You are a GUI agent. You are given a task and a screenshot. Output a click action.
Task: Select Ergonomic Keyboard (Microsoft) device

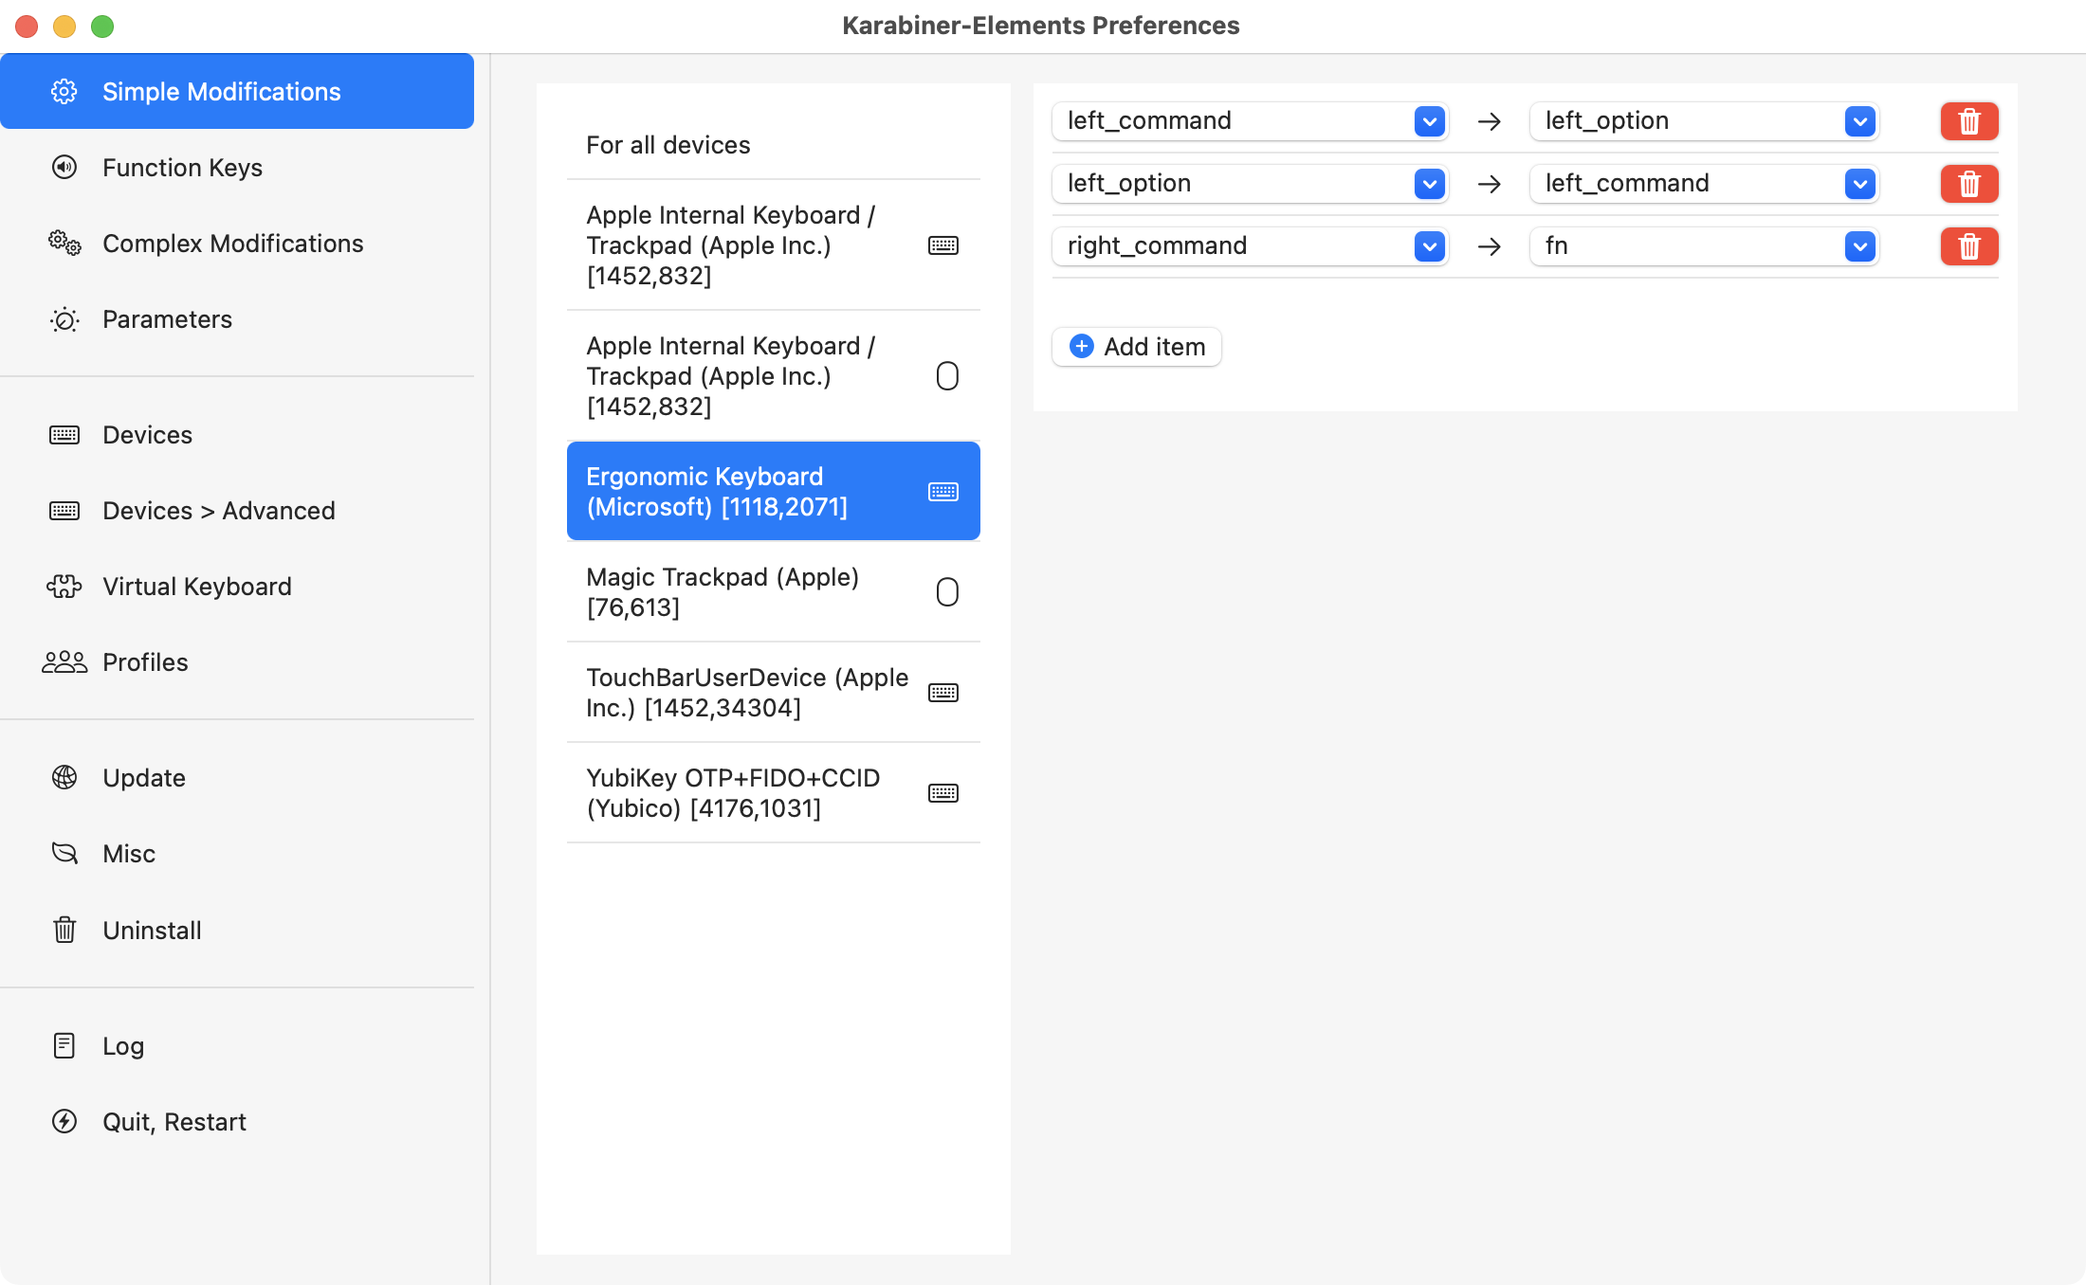pyautogui.click(x=773, y=491)
